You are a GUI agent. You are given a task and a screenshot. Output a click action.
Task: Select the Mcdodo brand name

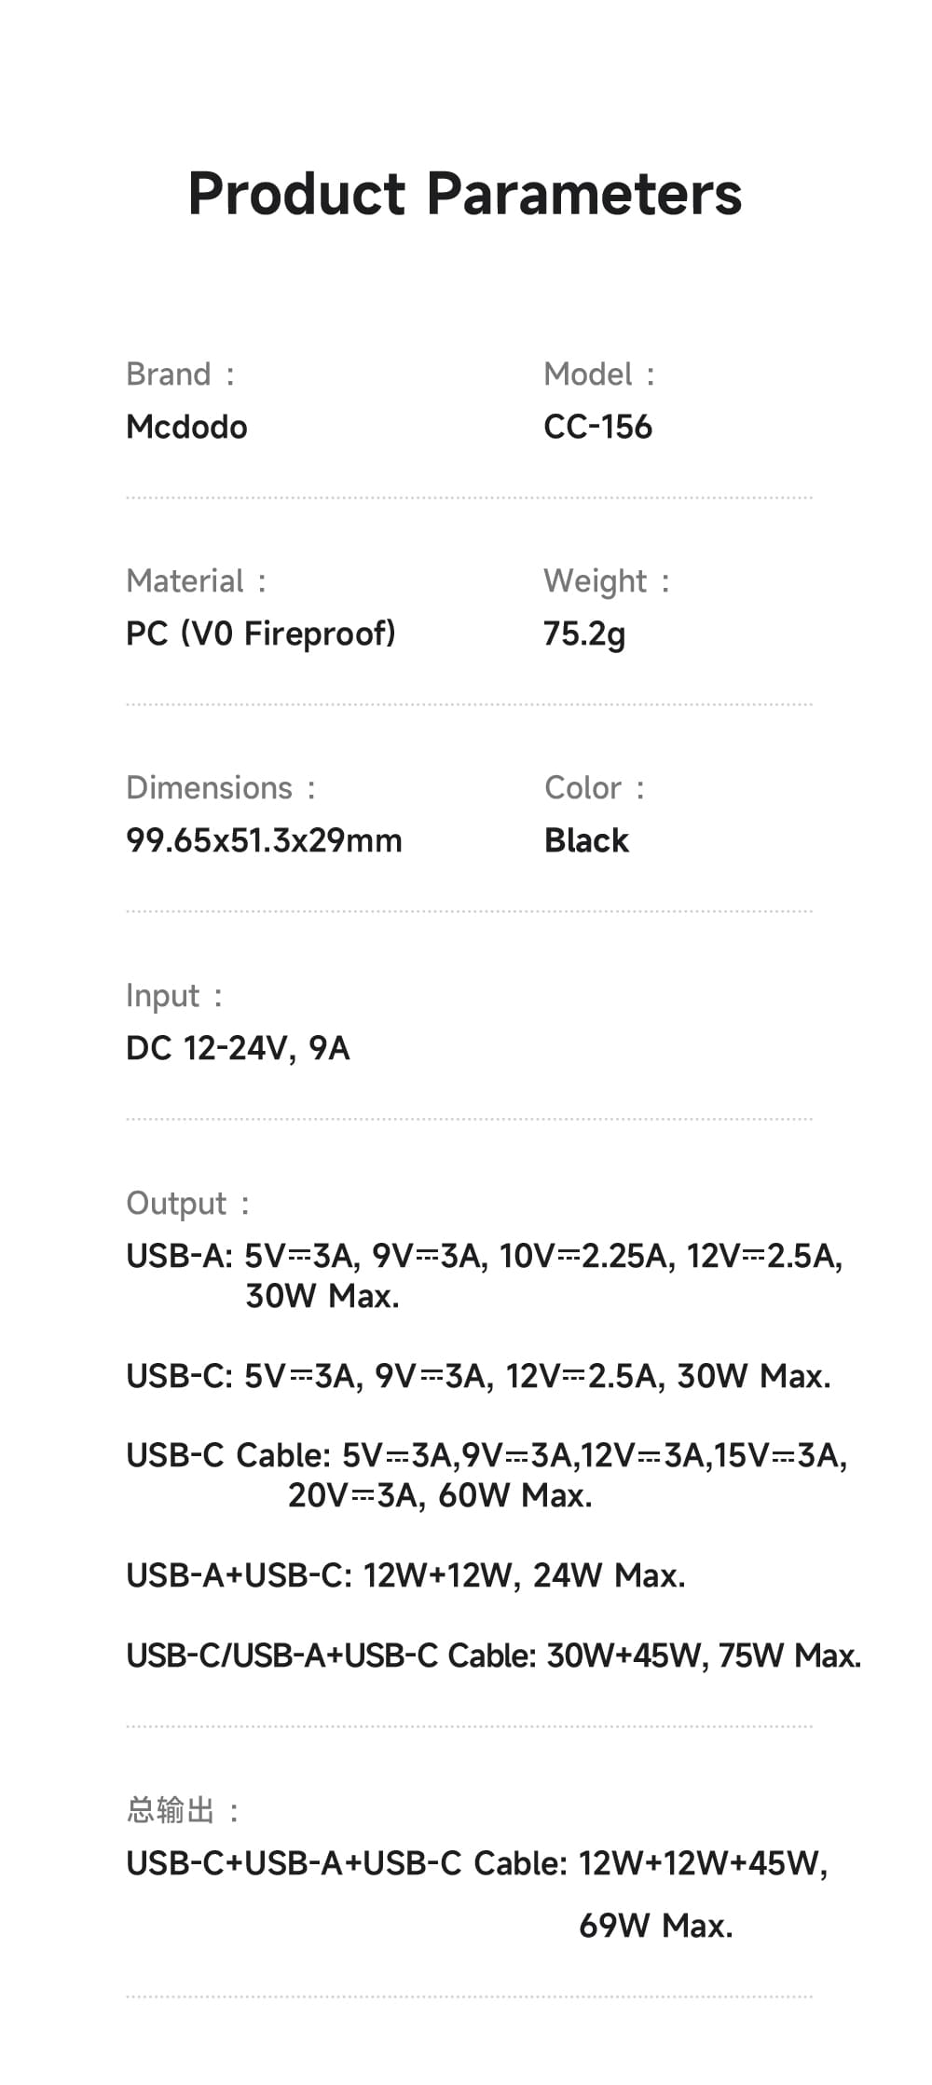point(186,427)
